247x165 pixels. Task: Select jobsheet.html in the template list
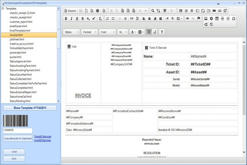pyautogui.click(x=17, y=39)
